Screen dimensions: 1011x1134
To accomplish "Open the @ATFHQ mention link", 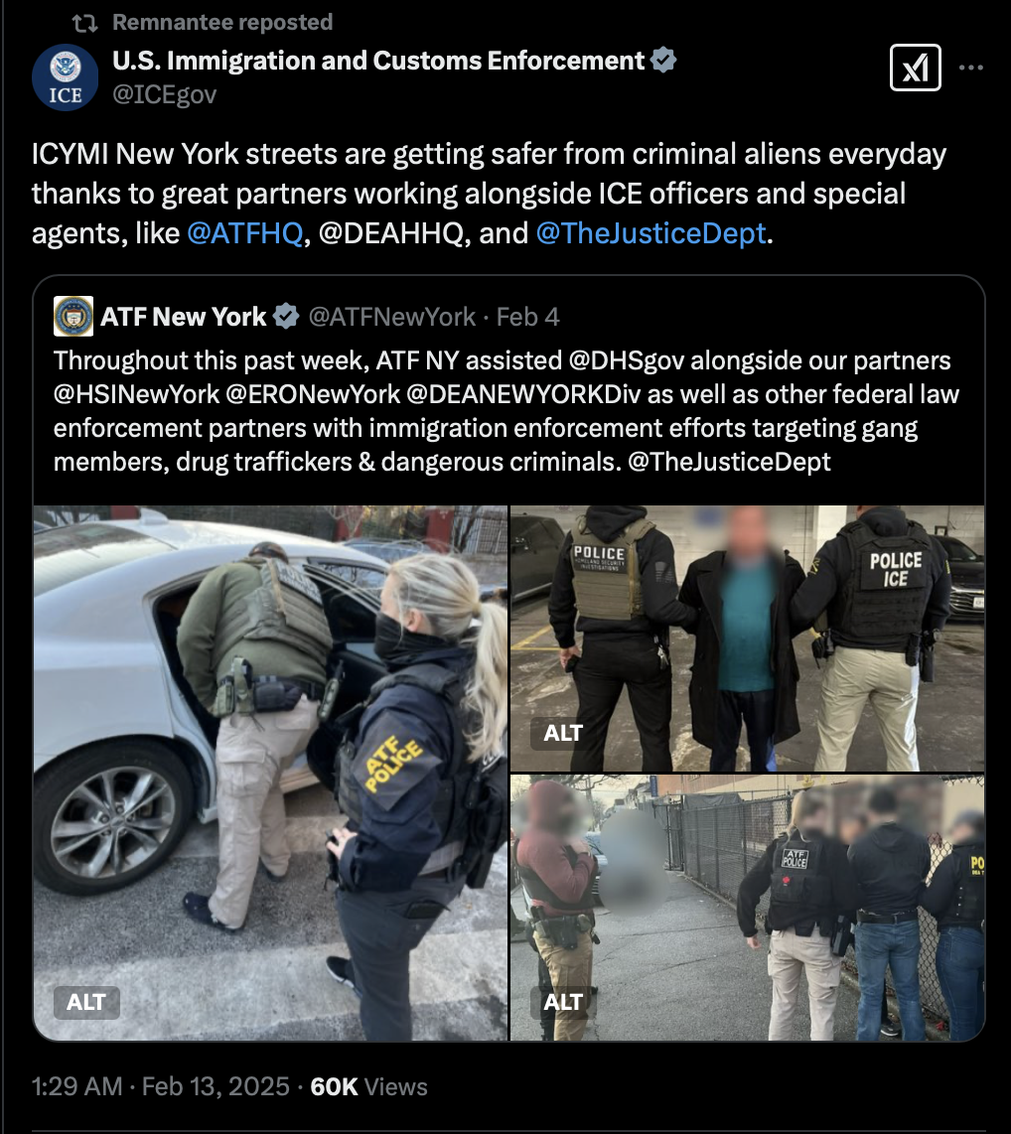I will 245,233.
